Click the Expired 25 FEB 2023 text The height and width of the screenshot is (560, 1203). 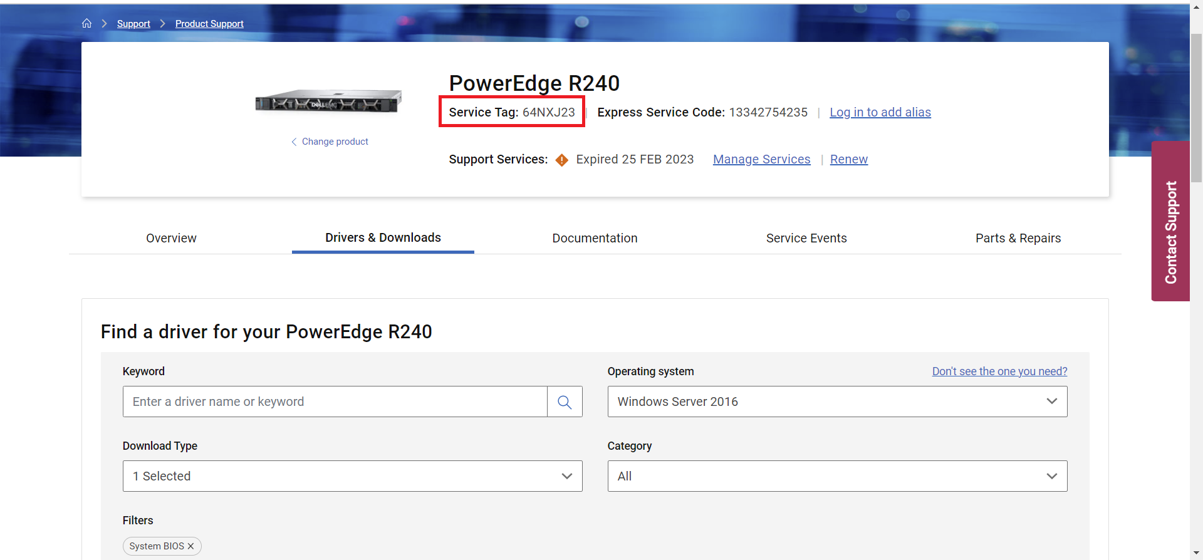click(635, 159)
